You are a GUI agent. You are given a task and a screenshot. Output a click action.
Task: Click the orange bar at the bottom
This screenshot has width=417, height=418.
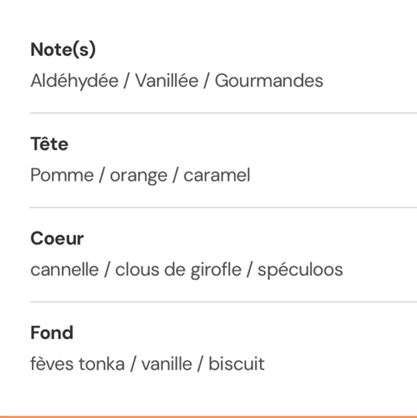click(x=208, y=415)
